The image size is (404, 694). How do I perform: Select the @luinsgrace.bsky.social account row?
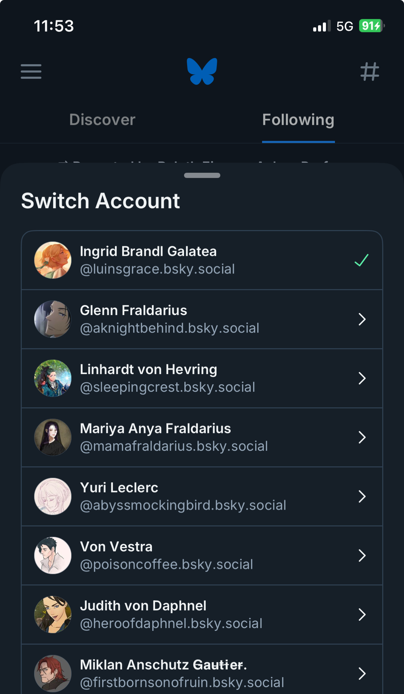point(201,260)
